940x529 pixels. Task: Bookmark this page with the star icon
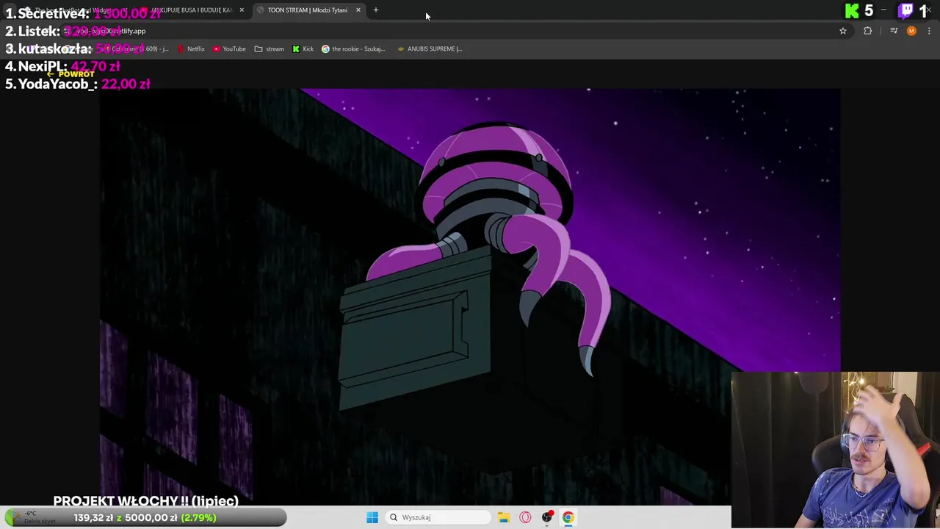click(x=842, y=31)
